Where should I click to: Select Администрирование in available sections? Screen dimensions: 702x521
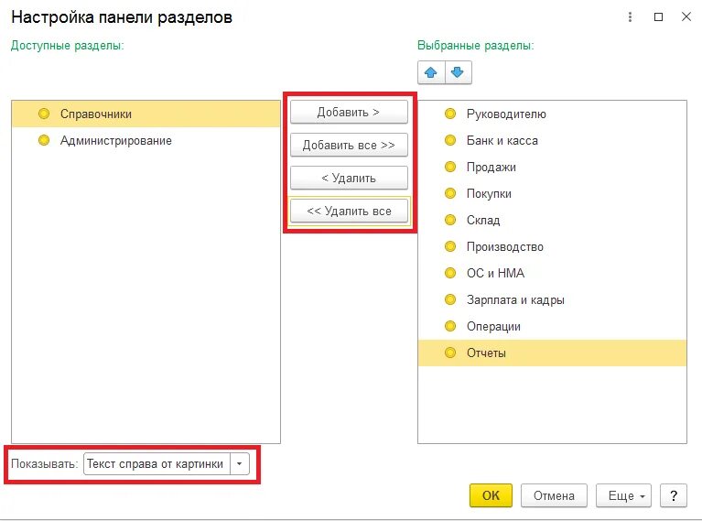click(146, 140)
